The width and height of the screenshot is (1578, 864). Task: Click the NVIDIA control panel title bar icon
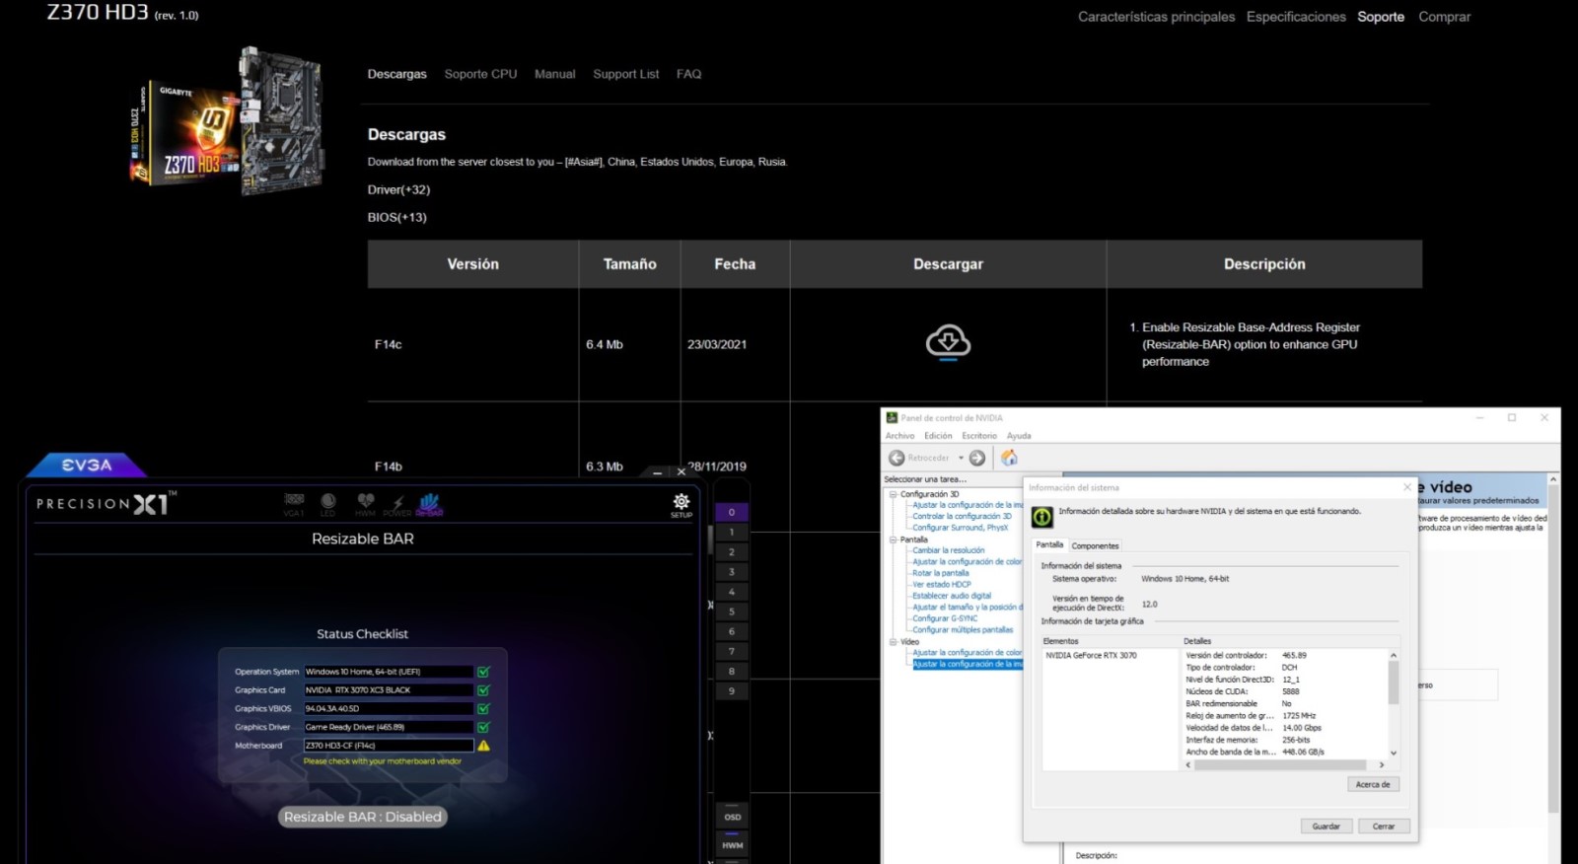(892, 418)
